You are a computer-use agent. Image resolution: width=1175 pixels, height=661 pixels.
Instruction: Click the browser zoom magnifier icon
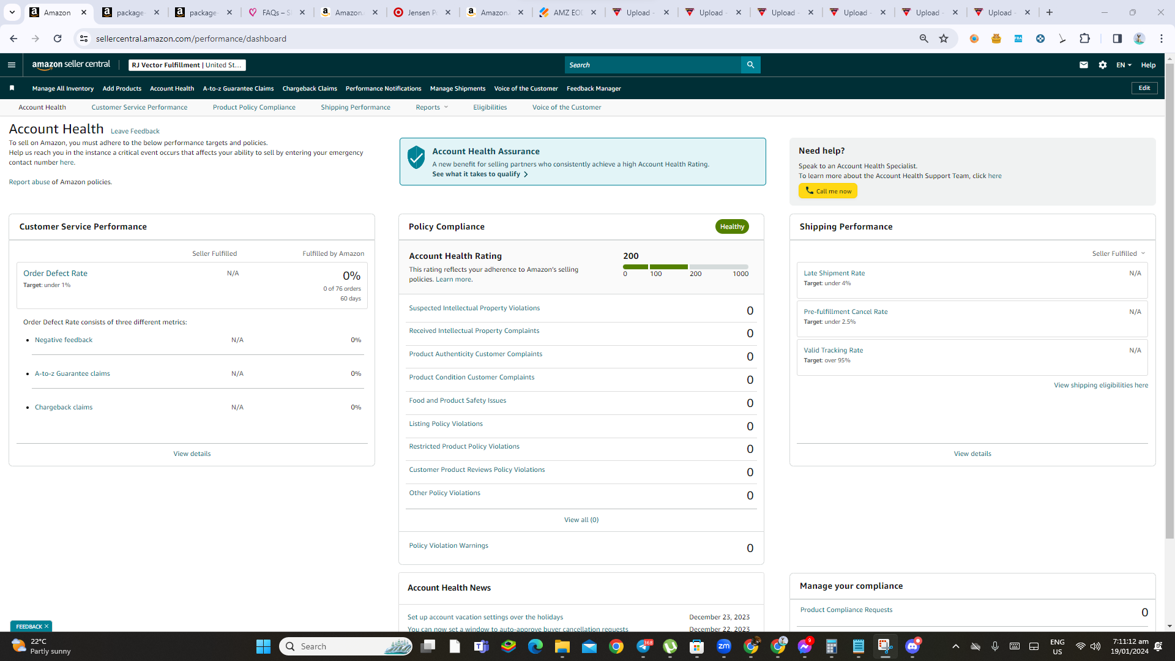tap(924, 39)
